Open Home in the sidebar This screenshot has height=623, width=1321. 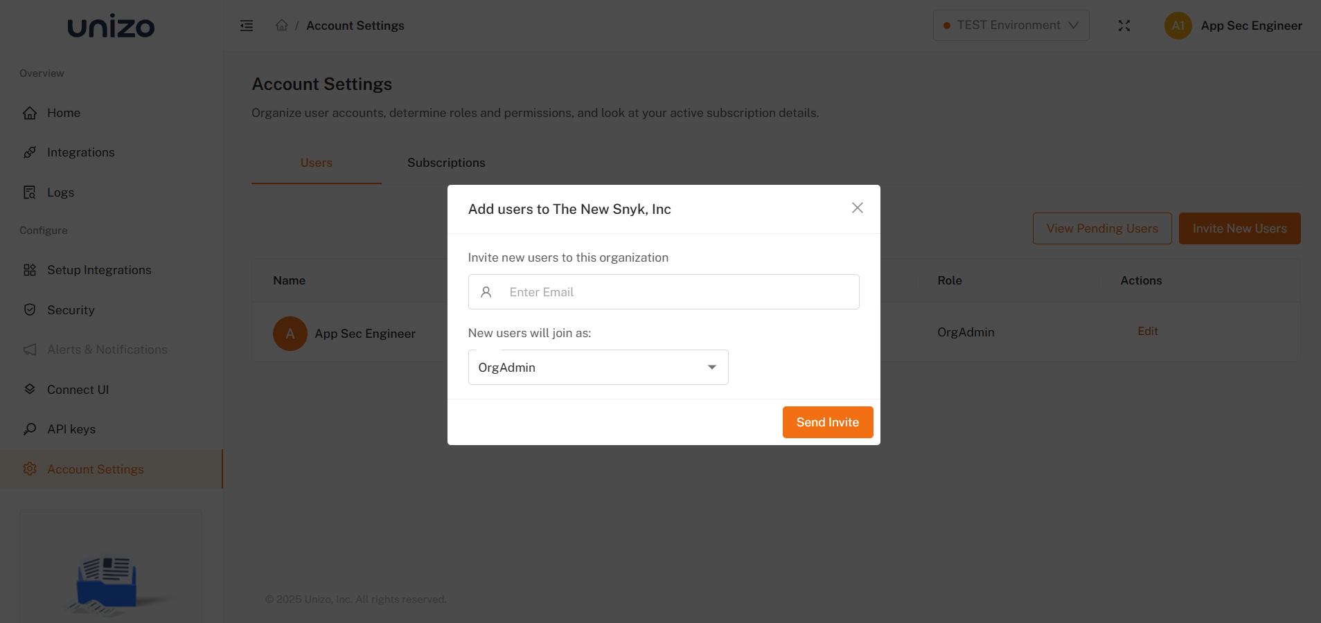point(111,113)
